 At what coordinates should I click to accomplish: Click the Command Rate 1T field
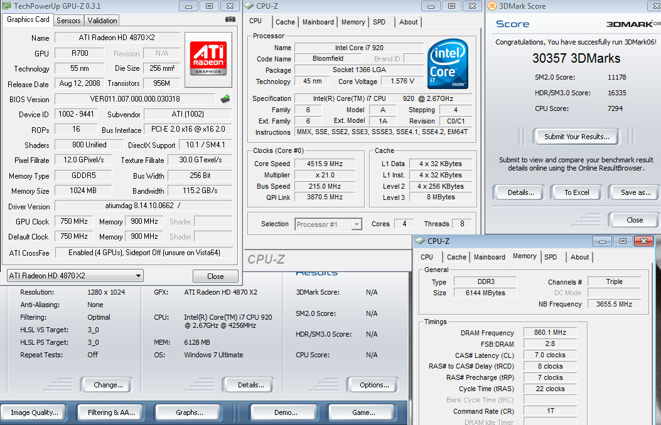550,411
